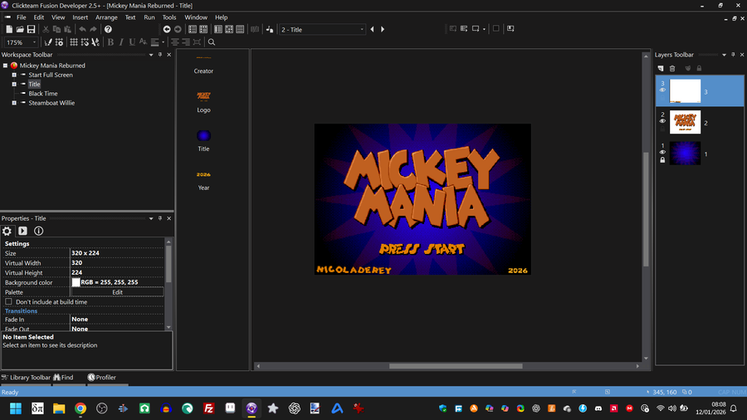Screen dimensions: 747x420
Task: Lock layer 3 with its padlock
Action: [662, 98]
